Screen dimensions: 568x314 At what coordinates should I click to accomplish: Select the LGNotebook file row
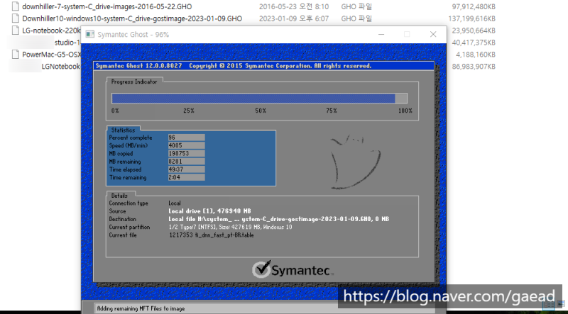pos(60,66)
